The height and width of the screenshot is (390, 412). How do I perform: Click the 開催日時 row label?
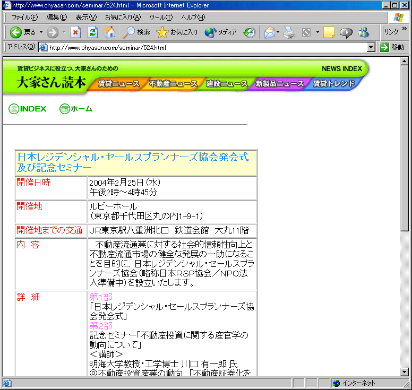[33, 182]
